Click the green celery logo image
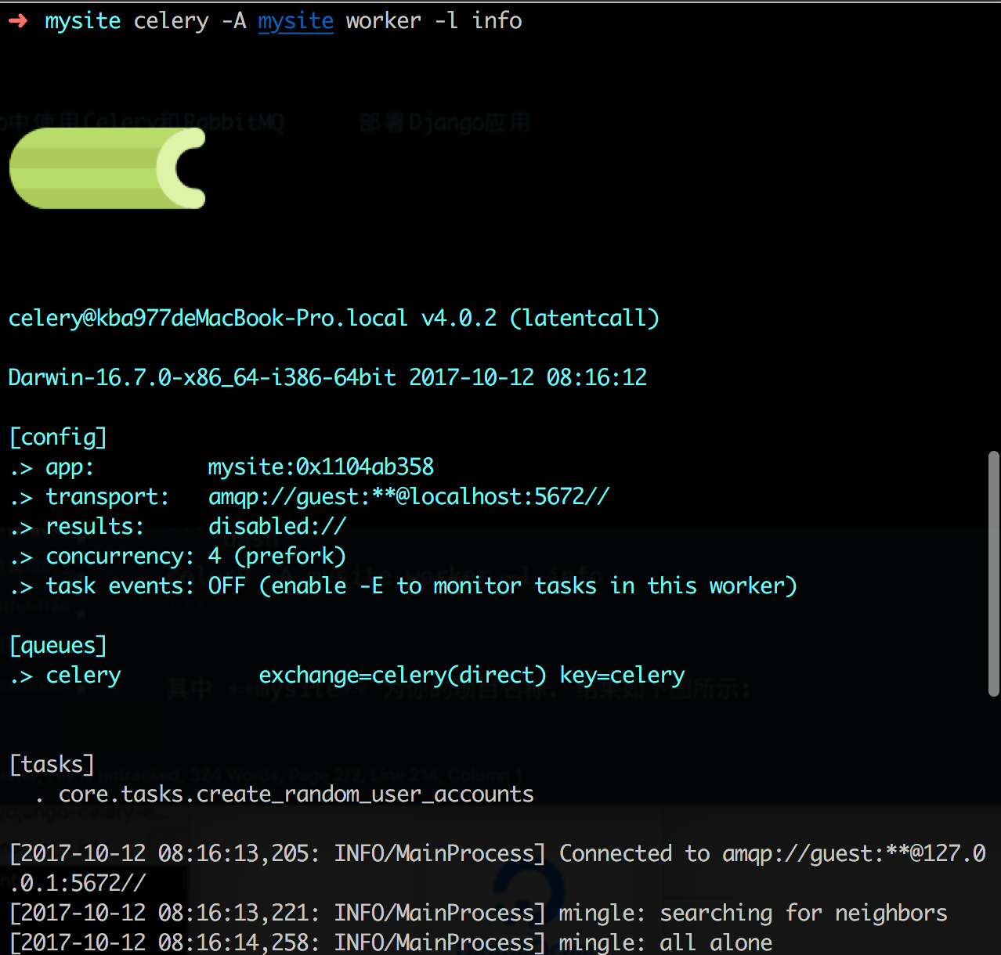1001x955 pixels. pos(107,168)
